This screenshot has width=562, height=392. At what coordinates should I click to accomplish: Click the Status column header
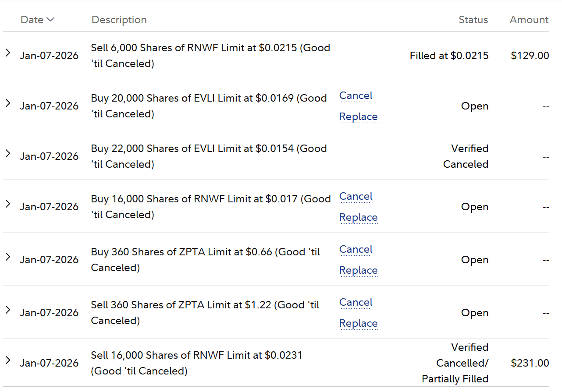click(473, 20)
